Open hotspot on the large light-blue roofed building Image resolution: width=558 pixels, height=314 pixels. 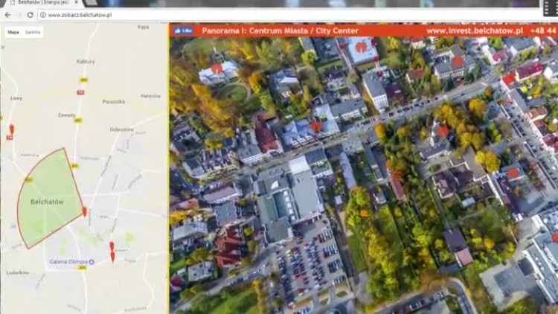point(361,47)
